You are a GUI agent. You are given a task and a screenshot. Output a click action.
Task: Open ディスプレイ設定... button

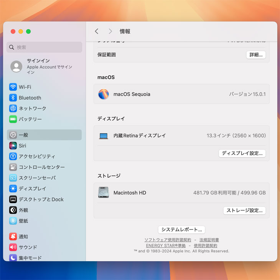(242, 153)
